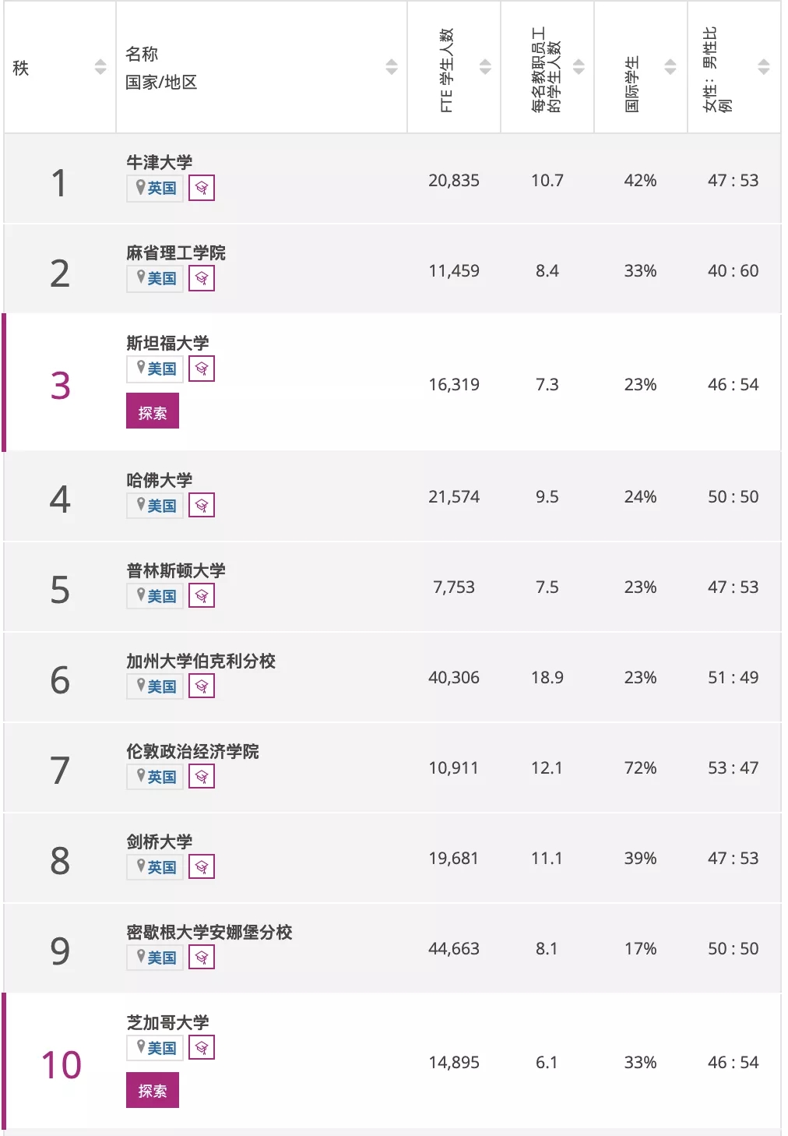Click graduation cap icon next to 牛津大学
Screen dimensions: 788x1136
[202, 188]
